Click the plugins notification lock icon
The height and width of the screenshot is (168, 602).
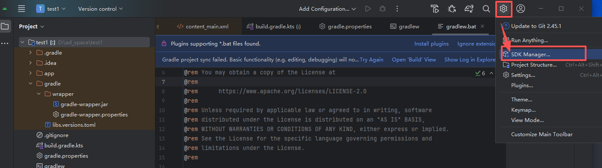[x=164, y=43]
